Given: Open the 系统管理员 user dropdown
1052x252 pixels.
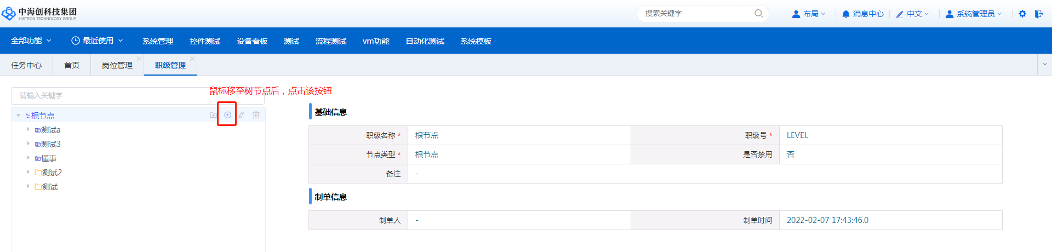Looking at the screenshot, I should coord(974,14).
